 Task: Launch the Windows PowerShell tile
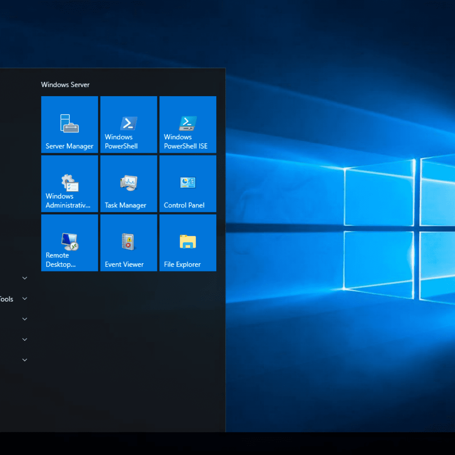pyautogui.click(x=128, y=124)
